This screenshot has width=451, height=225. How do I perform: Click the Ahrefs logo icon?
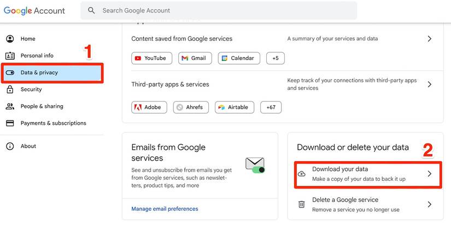[180, 107]
